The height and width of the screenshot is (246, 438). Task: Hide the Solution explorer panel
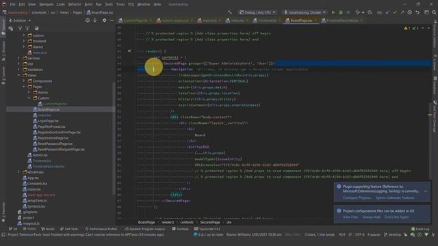point(112,20)
